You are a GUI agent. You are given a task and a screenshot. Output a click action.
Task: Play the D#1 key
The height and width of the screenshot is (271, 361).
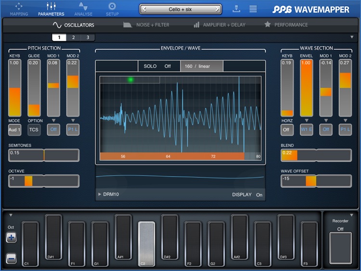pos(53,237)
